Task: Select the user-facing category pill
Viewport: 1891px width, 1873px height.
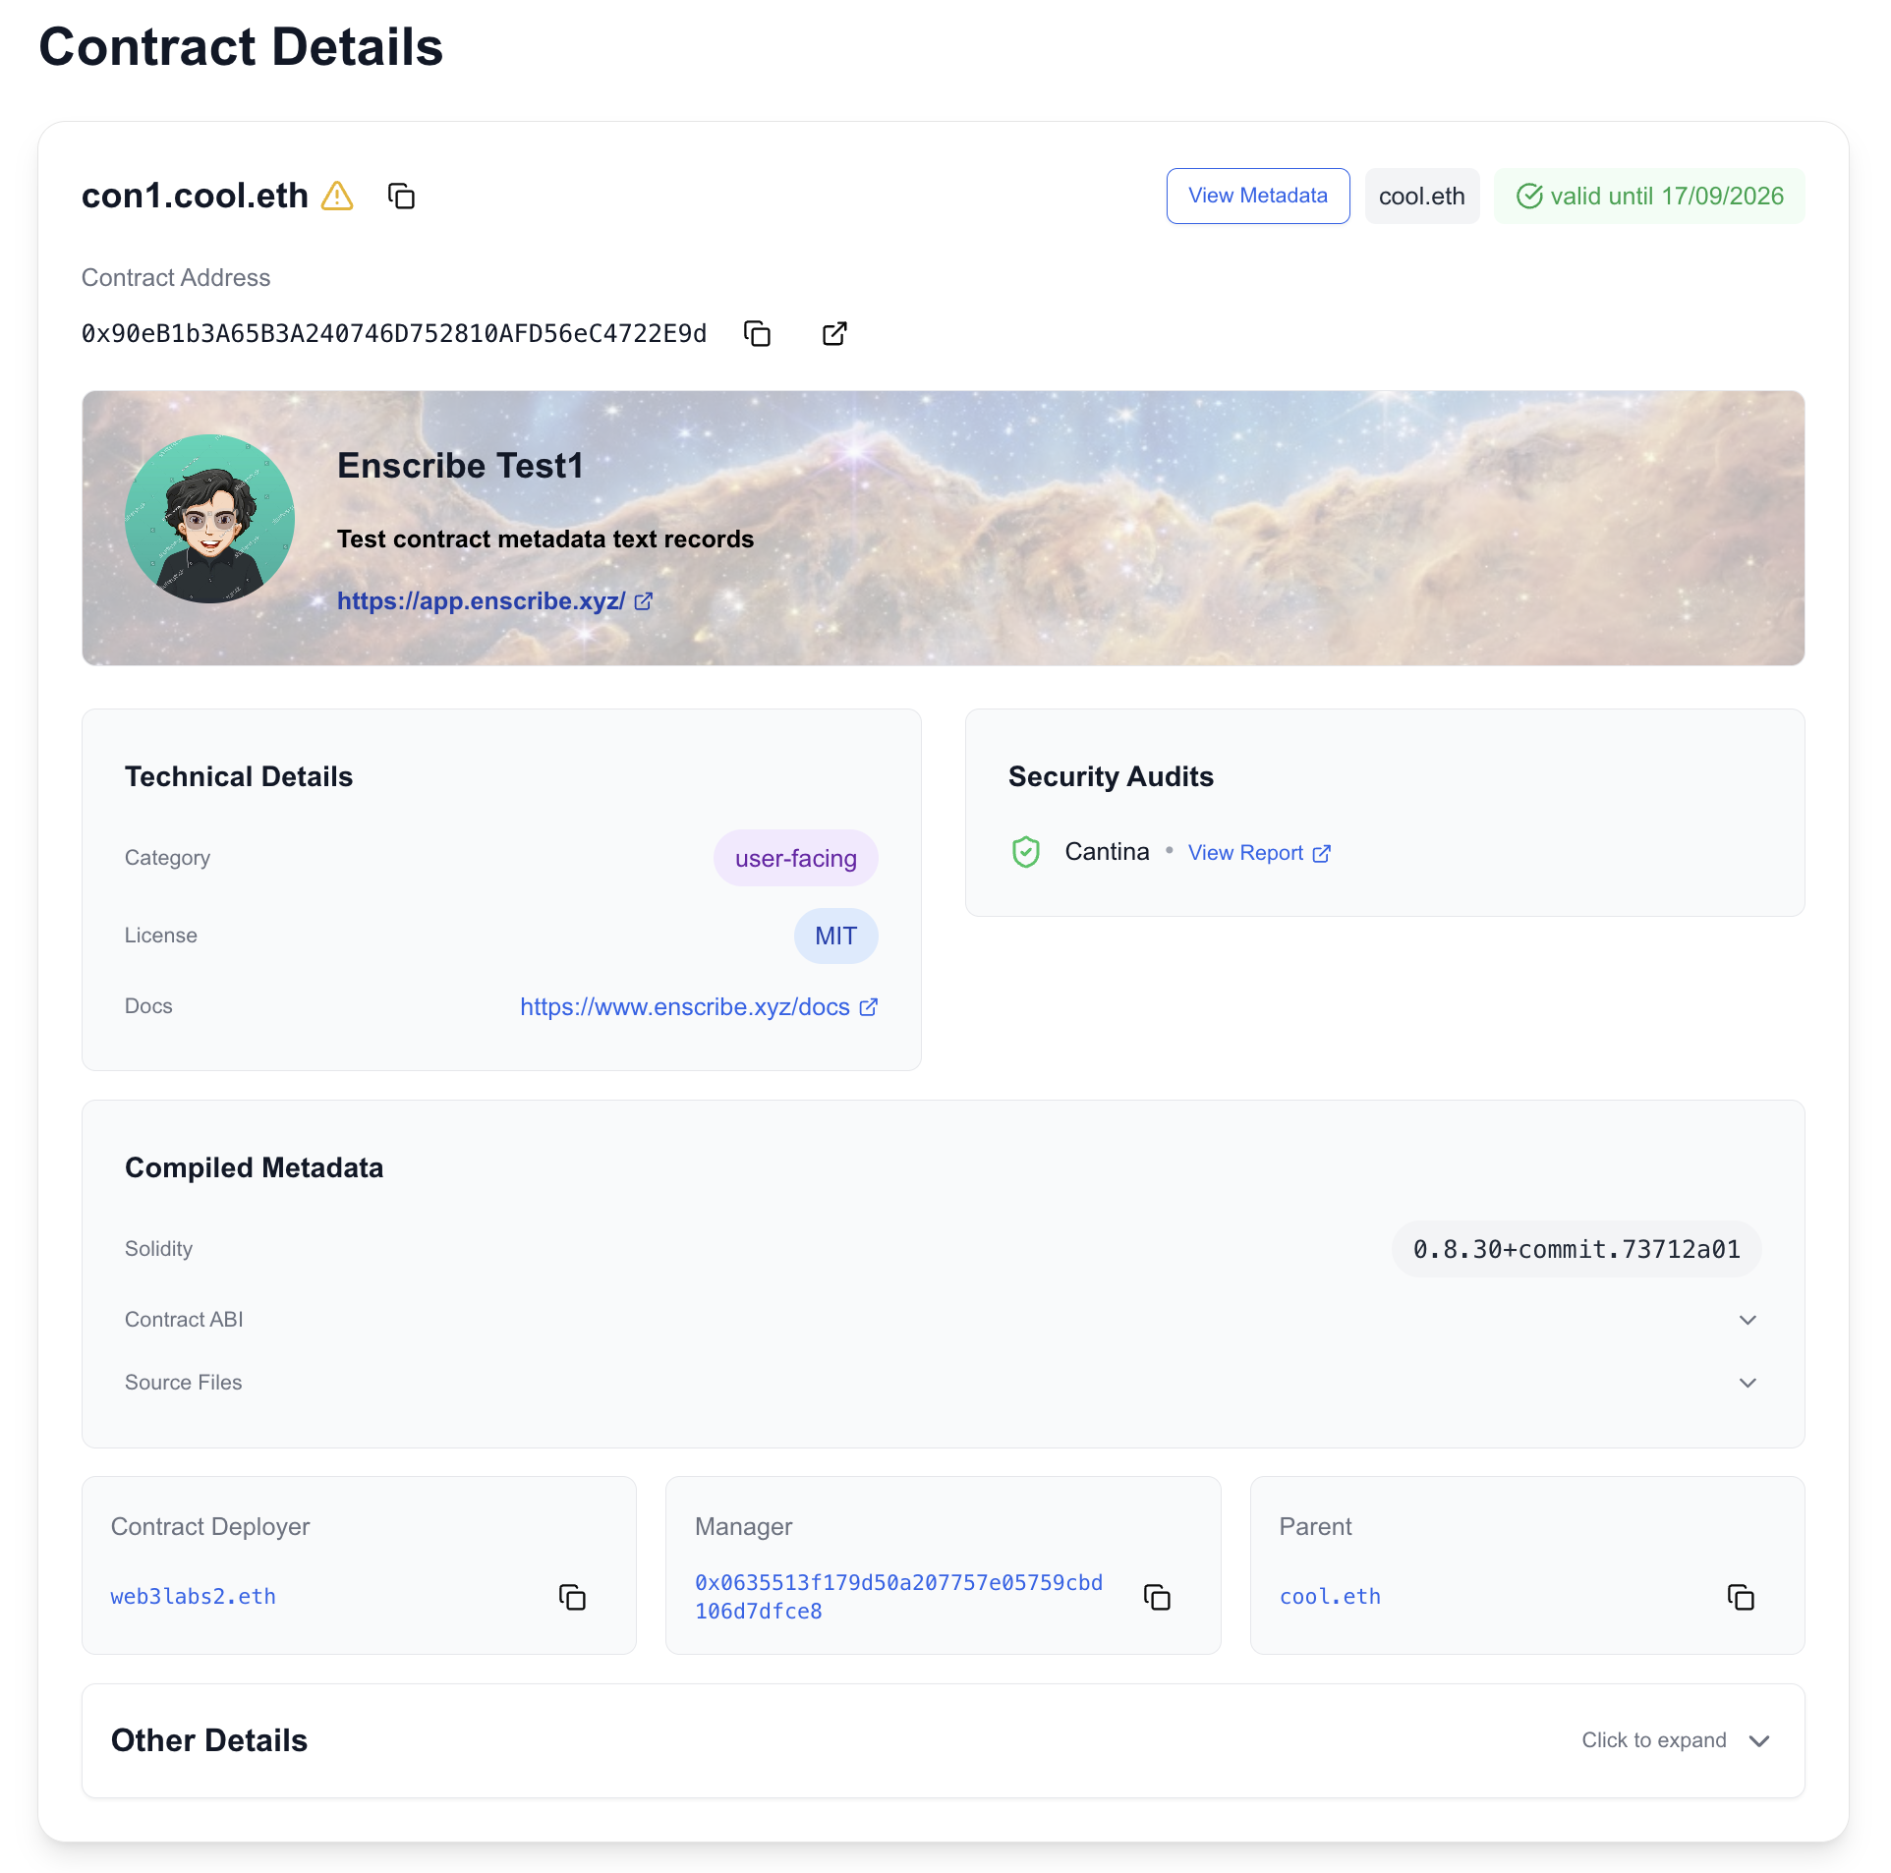Action: coord(795,857)
